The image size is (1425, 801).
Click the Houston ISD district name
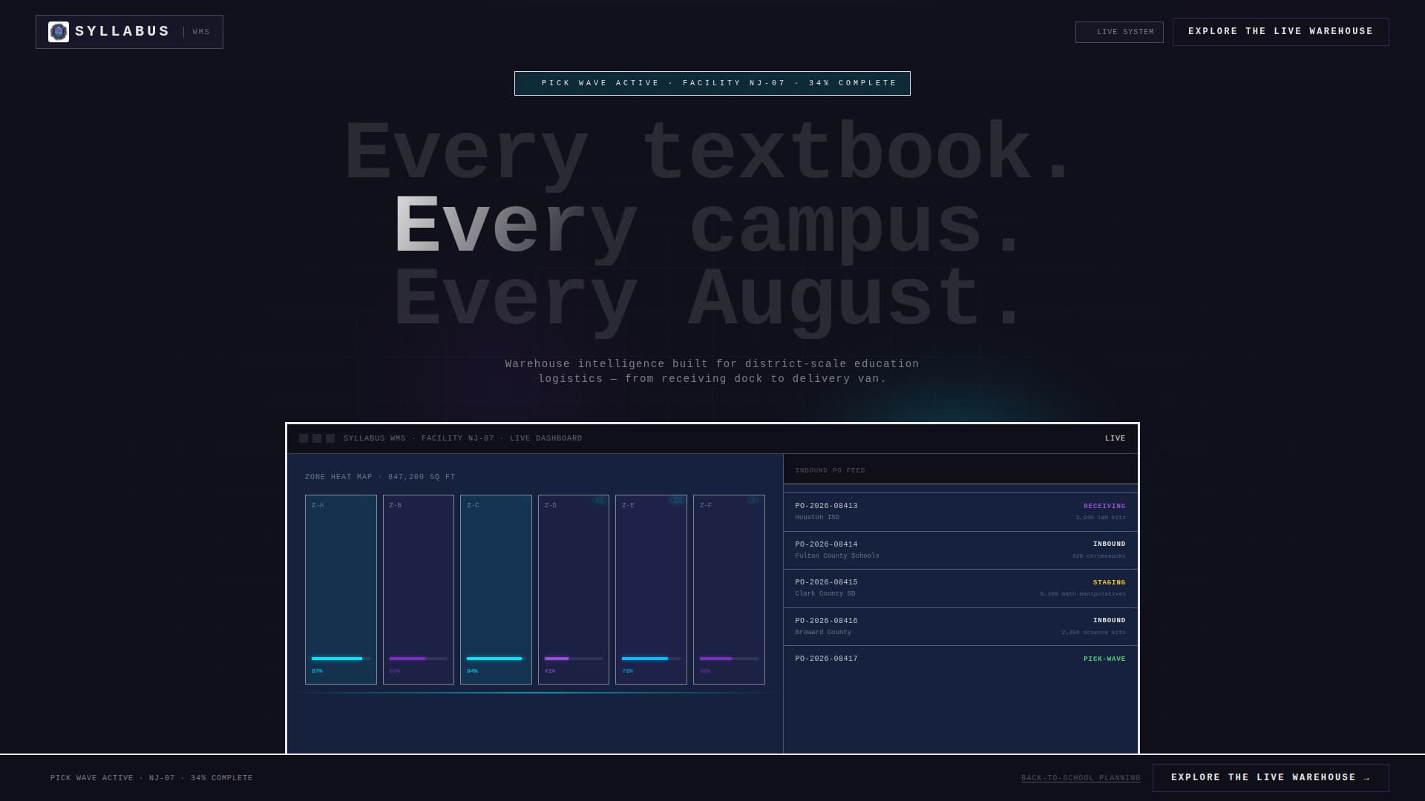(817, 517)
